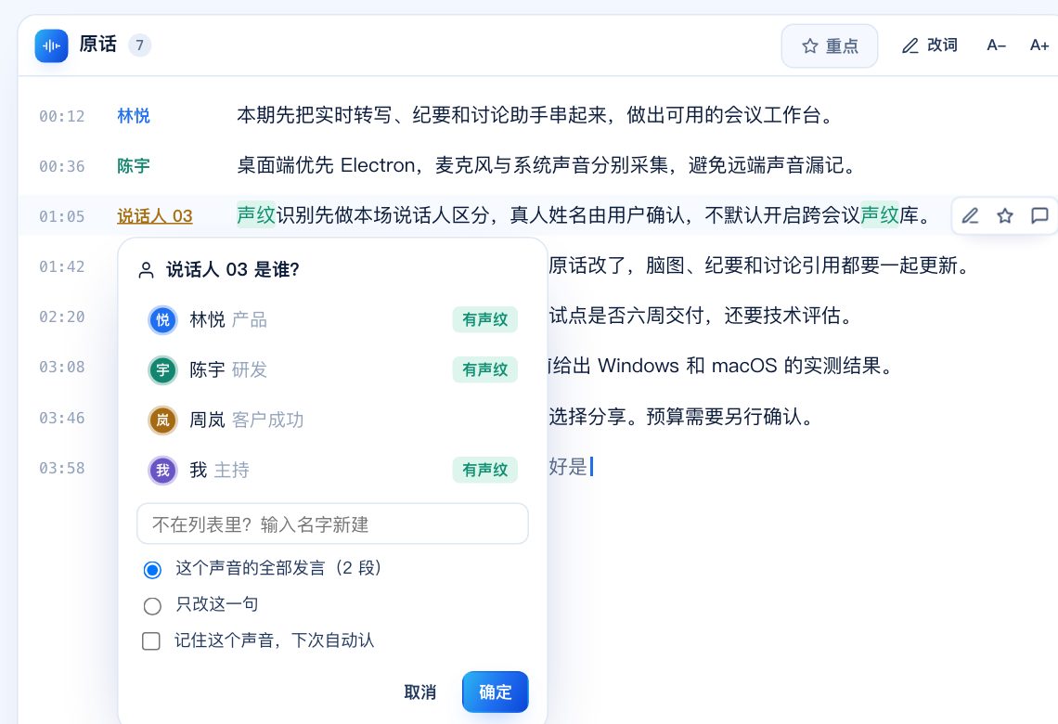
Task: Edit the 01:05 line with pencil icon
Action: (x=970, y=216)
